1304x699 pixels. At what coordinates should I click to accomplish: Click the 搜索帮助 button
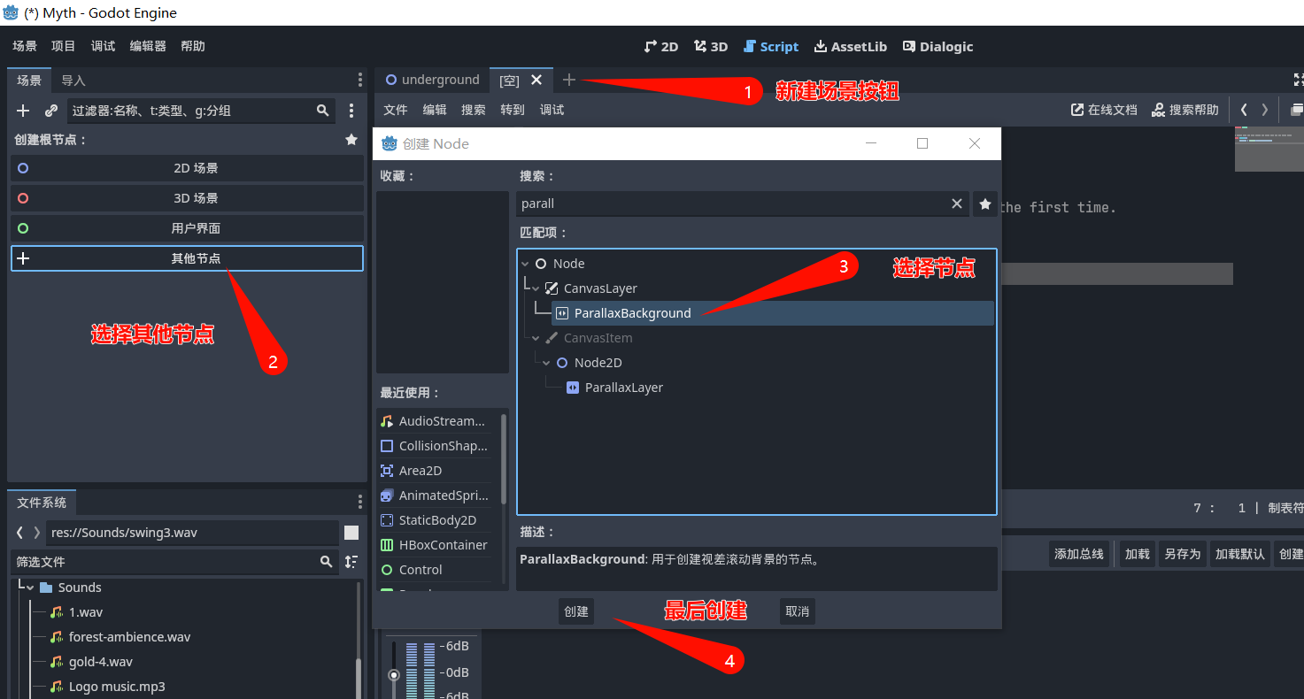1185,110
